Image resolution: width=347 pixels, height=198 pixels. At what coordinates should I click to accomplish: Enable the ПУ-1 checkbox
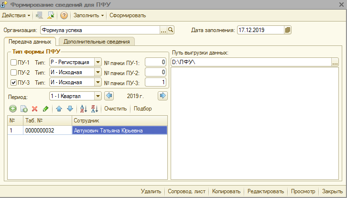point(13,63)
